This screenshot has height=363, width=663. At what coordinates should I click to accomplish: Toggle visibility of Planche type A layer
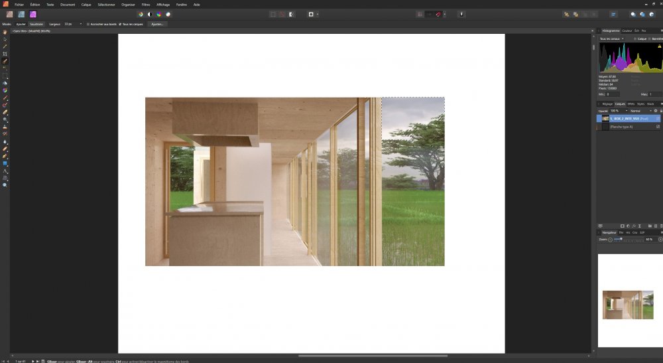tap(658, 127)
